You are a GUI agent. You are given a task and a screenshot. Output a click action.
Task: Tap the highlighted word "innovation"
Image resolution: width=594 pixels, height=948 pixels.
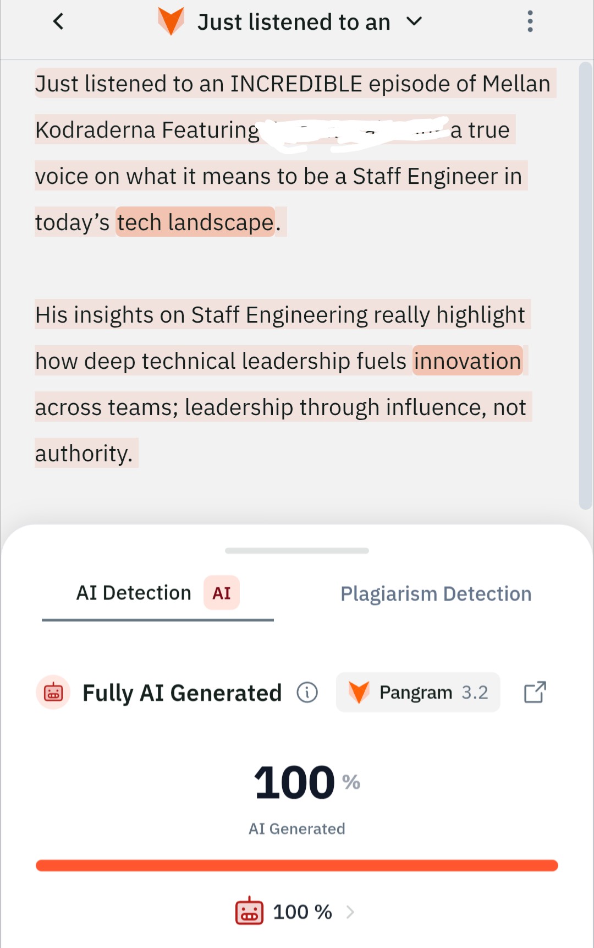click(468, 361)
